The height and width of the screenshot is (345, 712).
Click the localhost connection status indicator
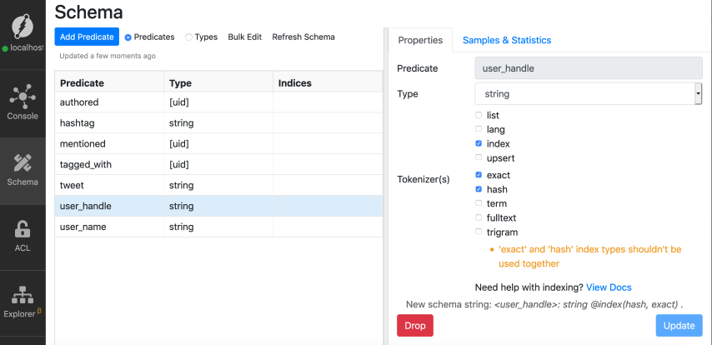(4, 47)
